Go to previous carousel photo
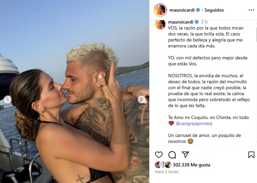Viewport: 257px width, 183px height. click(8, 99)
